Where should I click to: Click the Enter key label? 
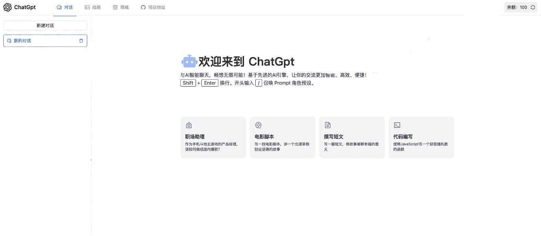[210, 83]
